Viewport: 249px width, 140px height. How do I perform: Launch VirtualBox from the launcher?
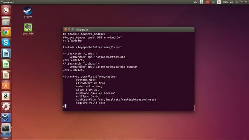(6, 117)
